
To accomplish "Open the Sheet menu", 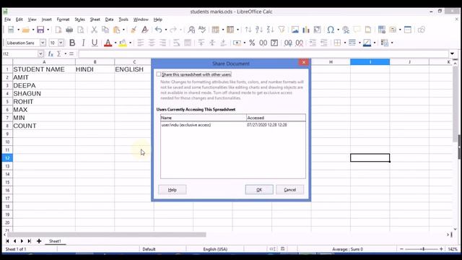I will [x=95, y=19].
